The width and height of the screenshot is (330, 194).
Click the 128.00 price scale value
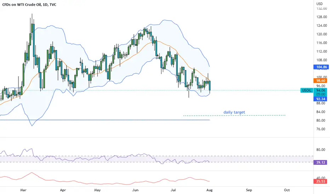point(322,17)
